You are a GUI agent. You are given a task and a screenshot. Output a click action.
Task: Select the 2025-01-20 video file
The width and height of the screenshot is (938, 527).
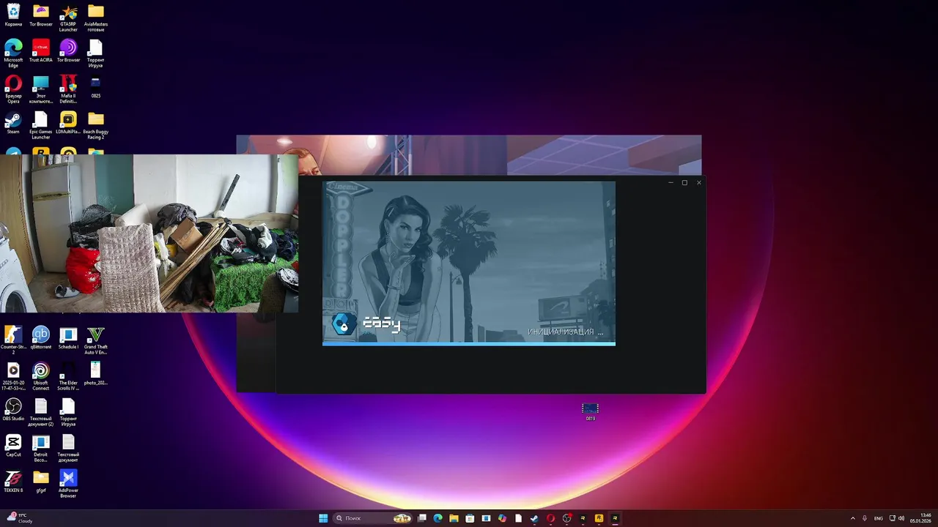[x=13, y=376]
